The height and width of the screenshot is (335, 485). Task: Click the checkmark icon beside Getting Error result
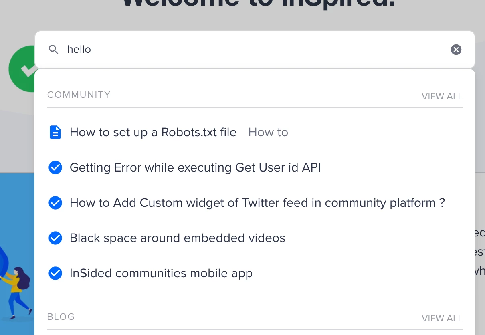55,167
